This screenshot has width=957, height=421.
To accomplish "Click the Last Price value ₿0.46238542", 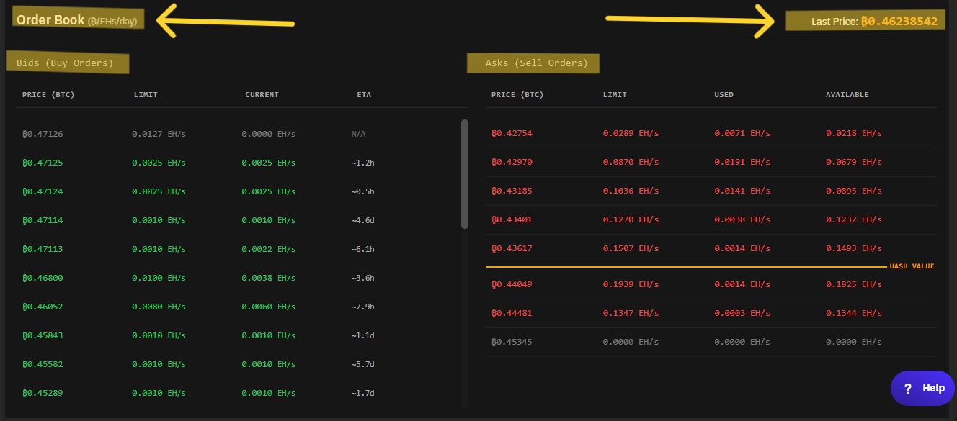I will (x=899, y=22).
